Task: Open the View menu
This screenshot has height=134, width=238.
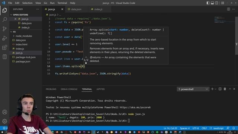Action: (38, 3)
